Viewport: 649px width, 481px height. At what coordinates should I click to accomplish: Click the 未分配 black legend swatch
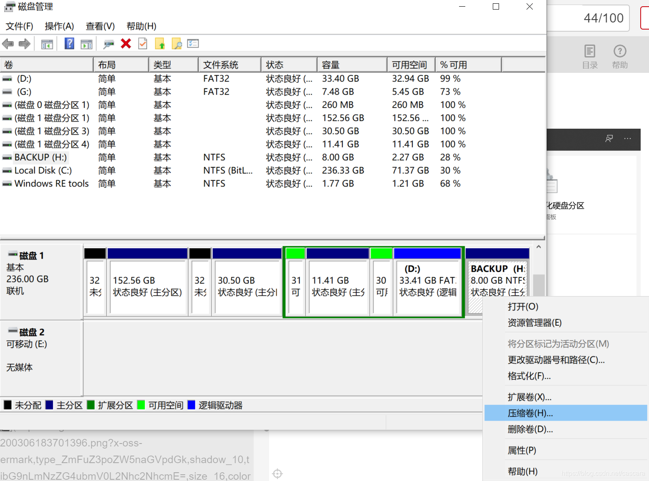pos(7,405)
